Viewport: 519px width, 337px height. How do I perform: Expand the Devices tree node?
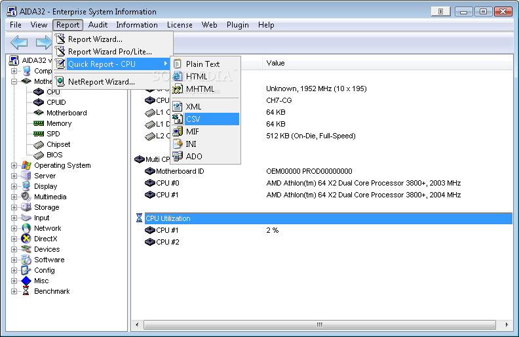(x=14, y=249)
